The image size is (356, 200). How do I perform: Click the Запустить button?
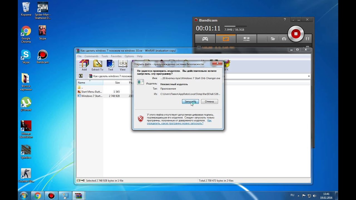pos(190,102)
